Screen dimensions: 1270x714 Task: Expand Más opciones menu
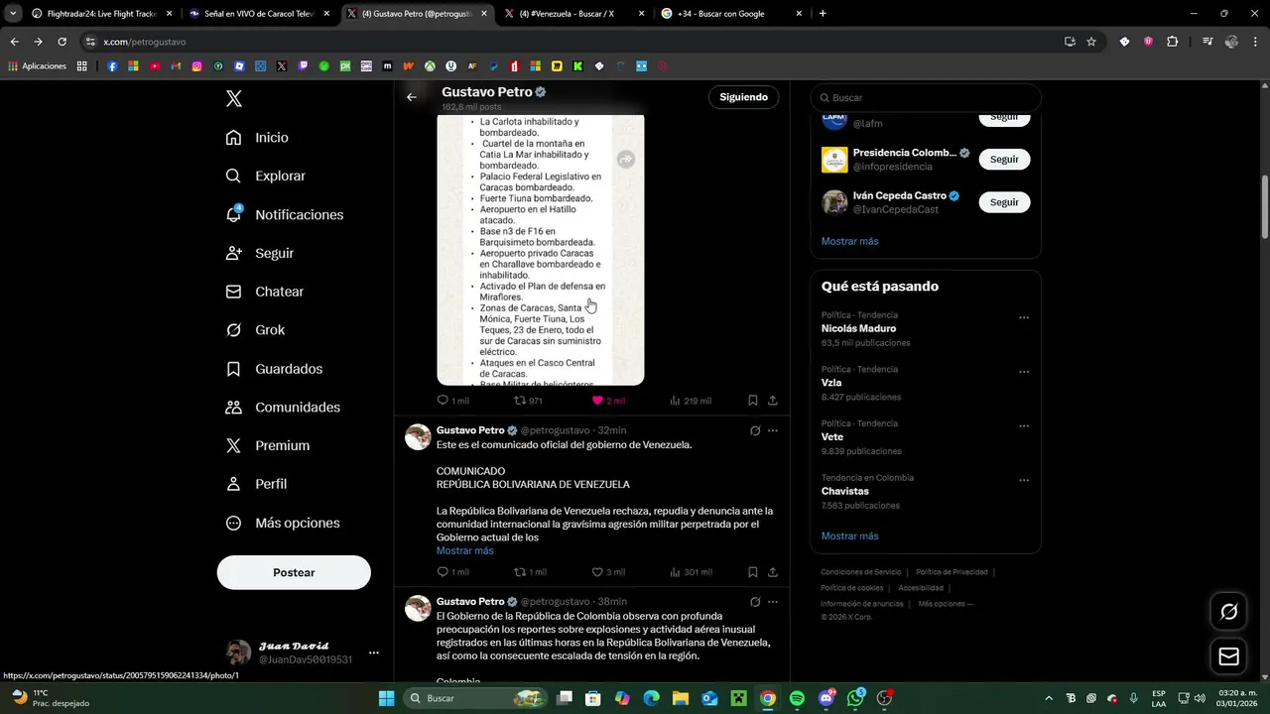pyautogui.click(x=283, y=523)
